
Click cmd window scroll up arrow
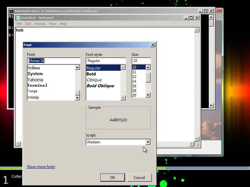tap(211, 17)
